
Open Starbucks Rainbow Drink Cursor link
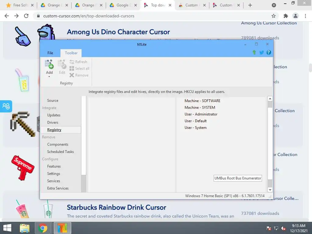pyautogui.click(x=116, y=207)
